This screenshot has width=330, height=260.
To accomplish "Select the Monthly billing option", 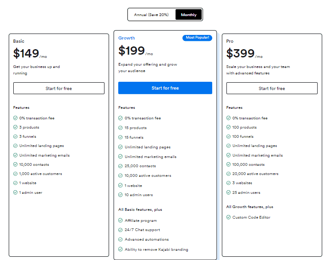I will pyautogui.click(x=188, y=15).
